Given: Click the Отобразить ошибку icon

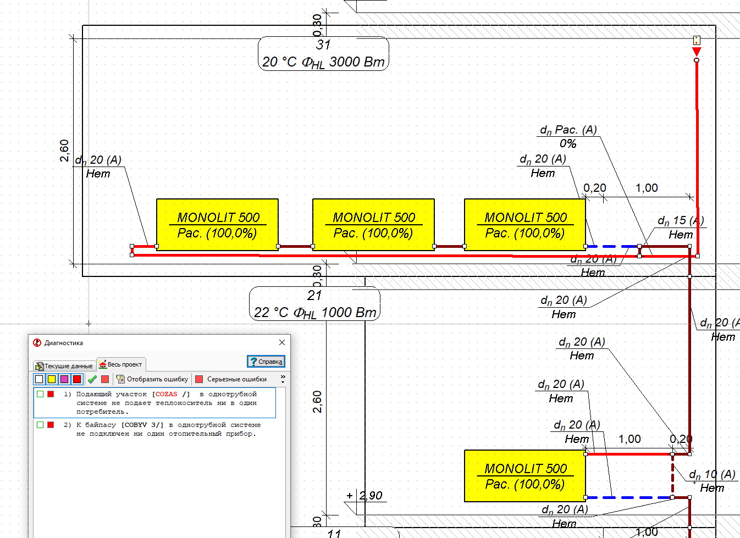Looking at the screenshot, I should [121, 379].
